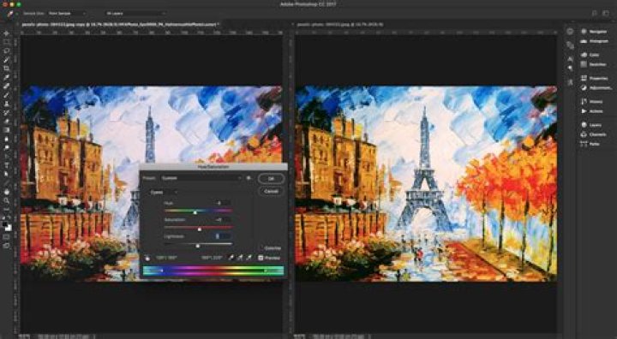Open the Adjustments panel
Image resolution: width=617 pixels, height=339 pixels.
596,87
